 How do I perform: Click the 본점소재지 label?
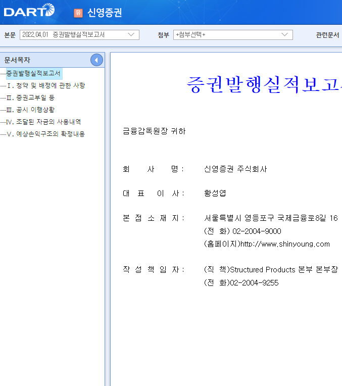(153, 218)
